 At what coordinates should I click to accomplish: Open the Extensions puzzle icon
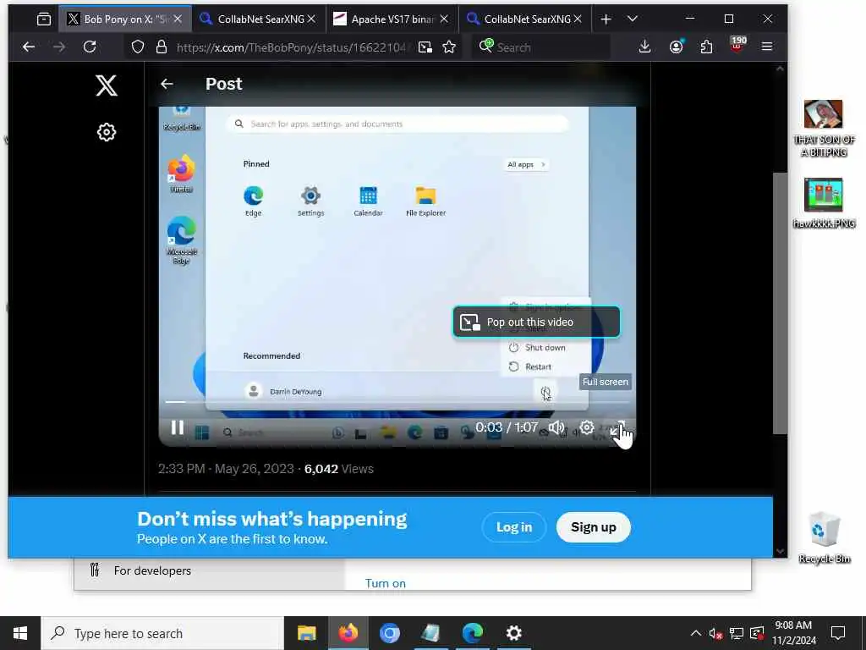click(x=706, y=47)
